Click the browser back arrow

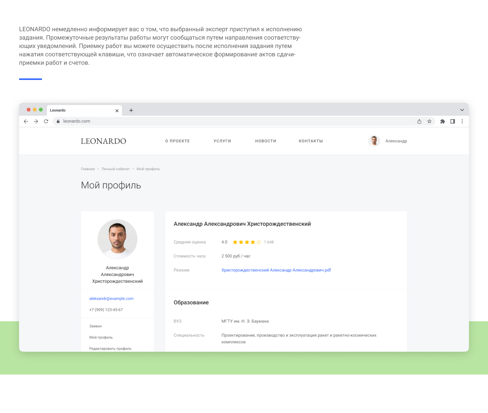point(26,121)
